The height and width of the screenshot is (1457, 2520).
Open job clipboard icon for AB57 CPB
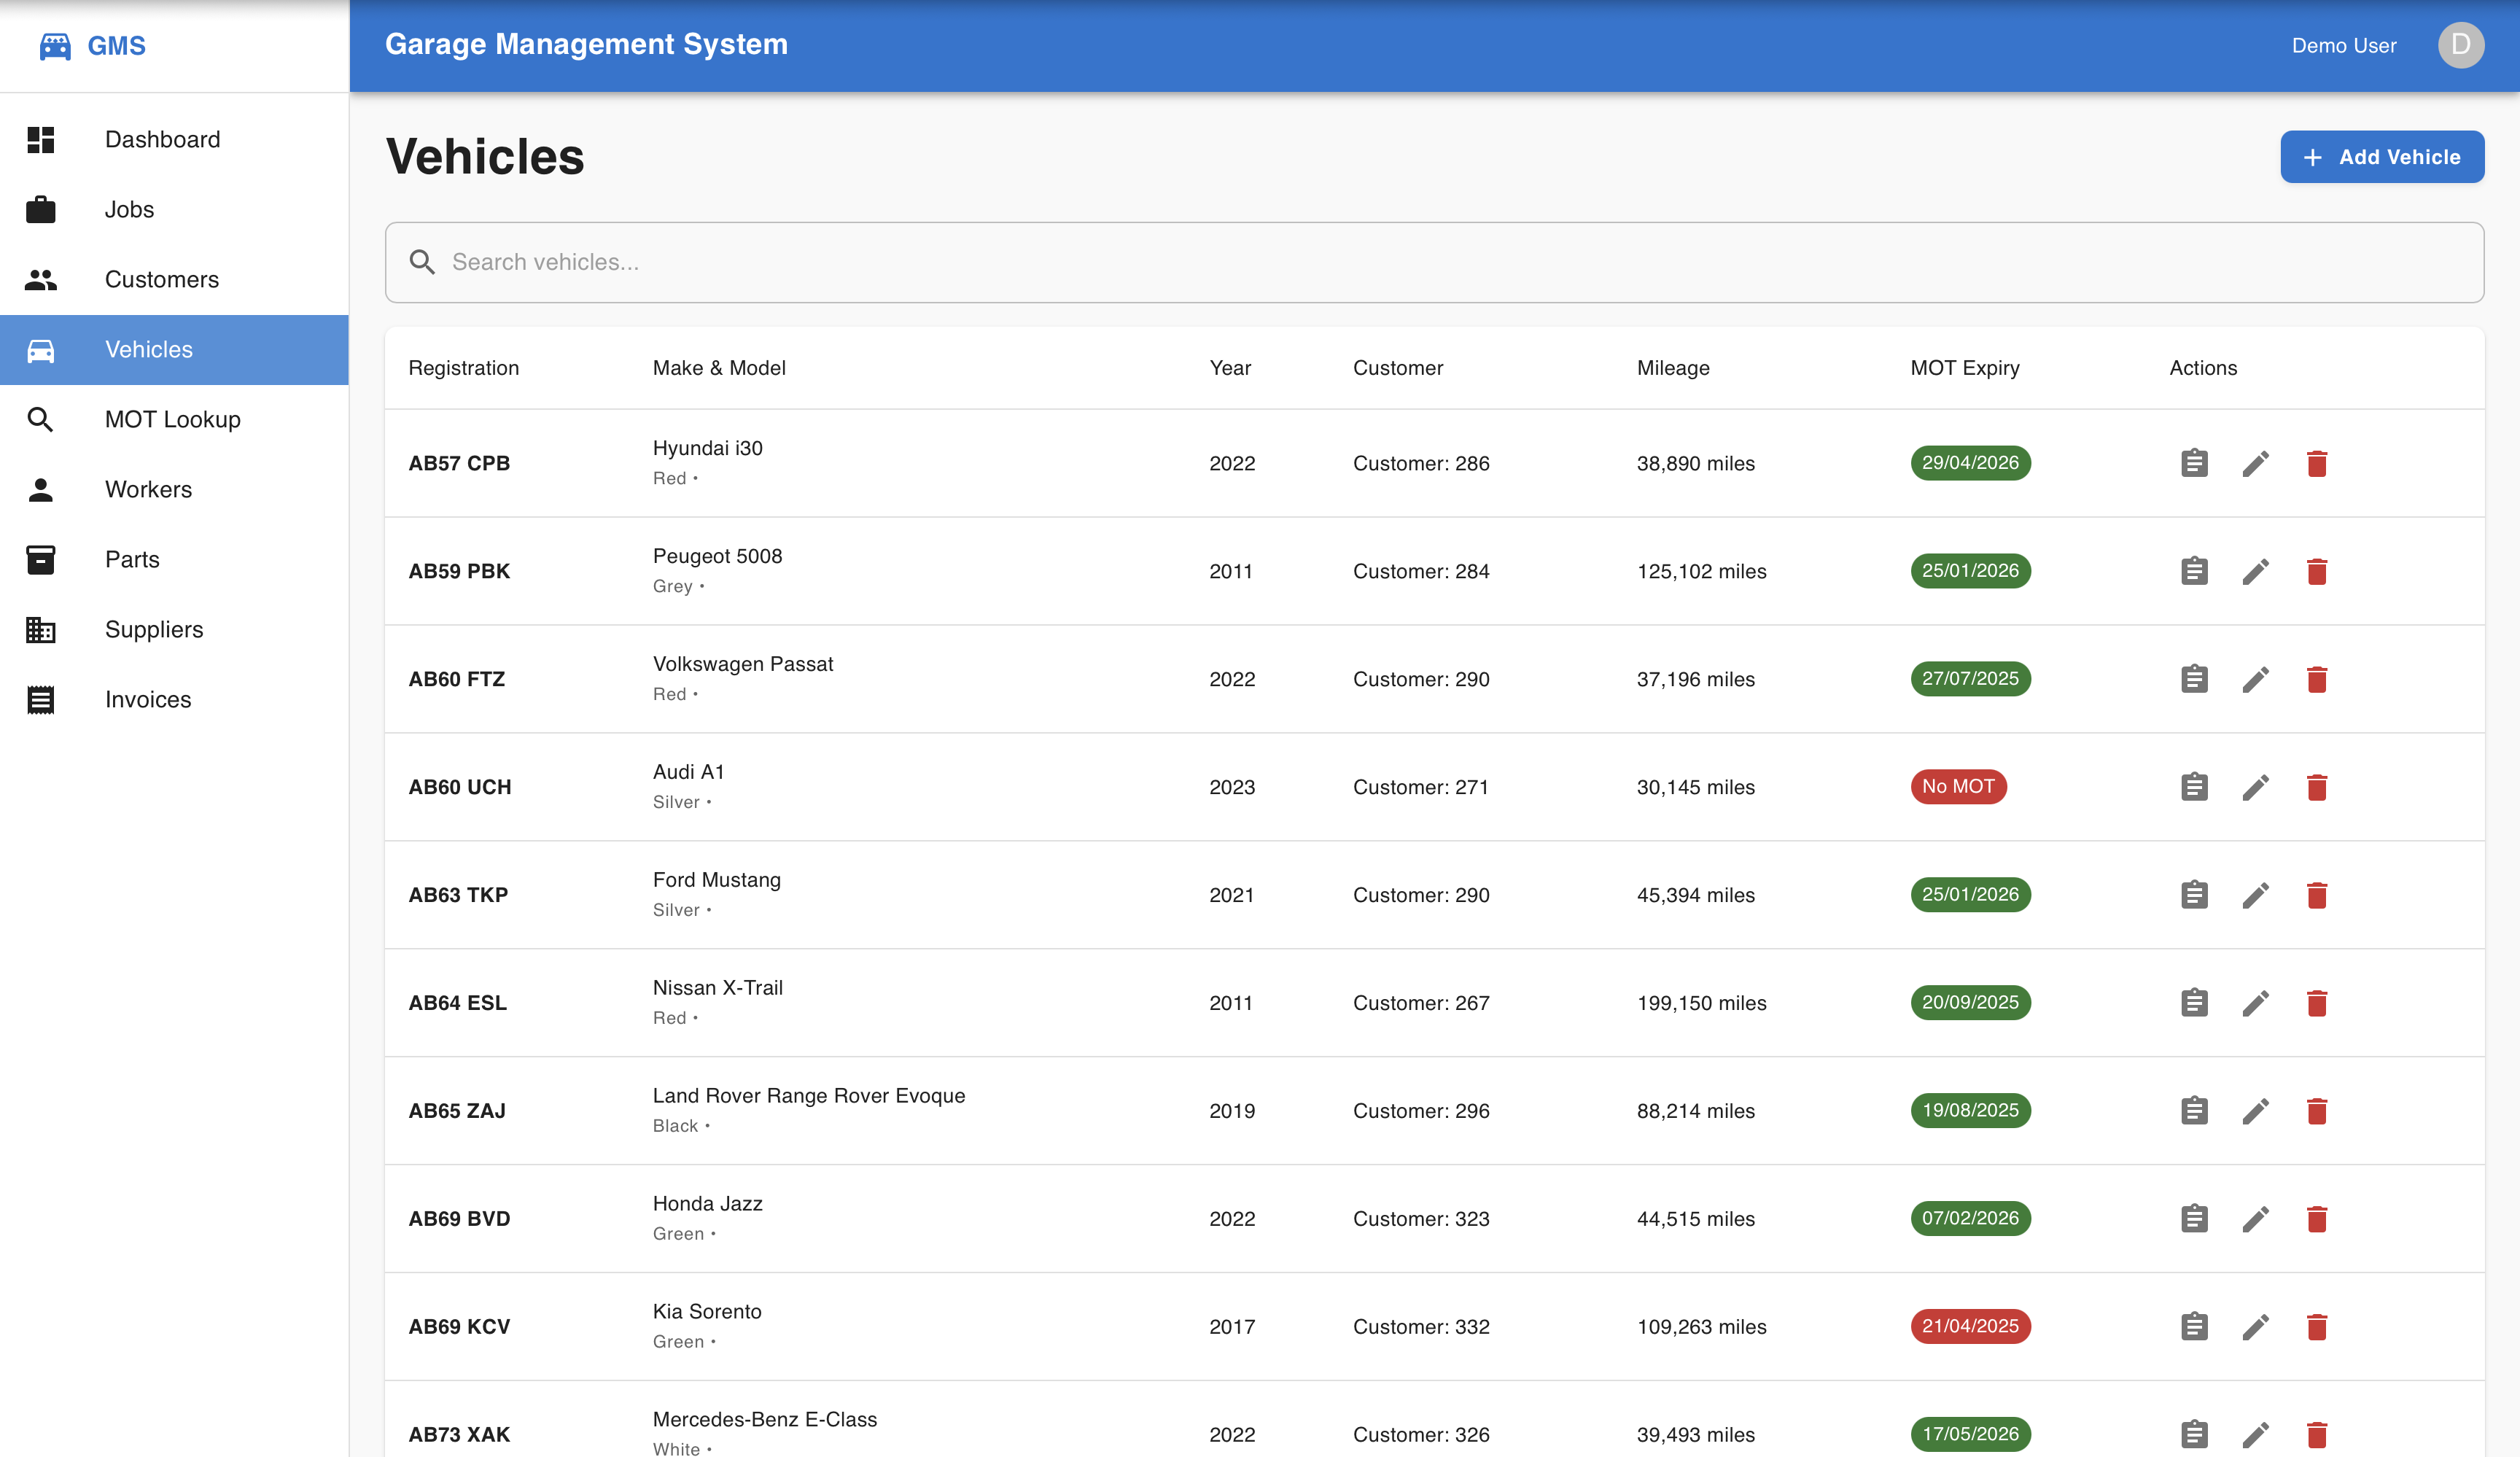point(2193,462)
